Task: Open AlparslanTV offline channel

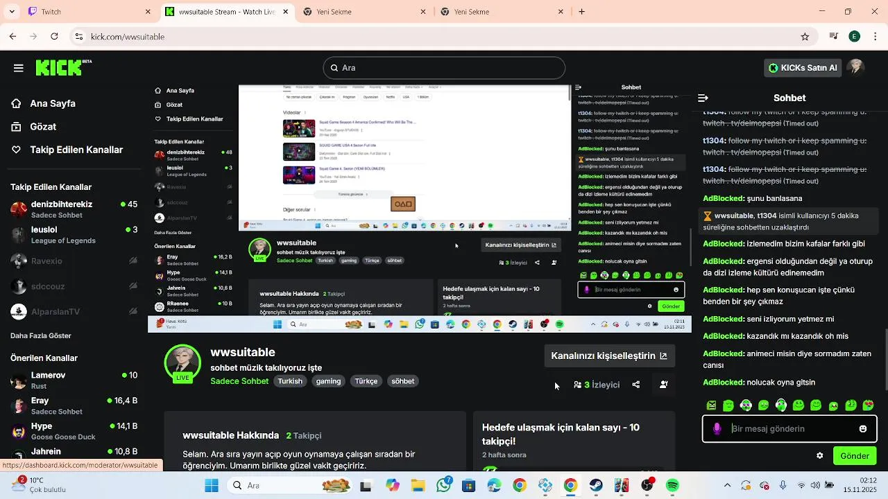Action: coord(74,312)
